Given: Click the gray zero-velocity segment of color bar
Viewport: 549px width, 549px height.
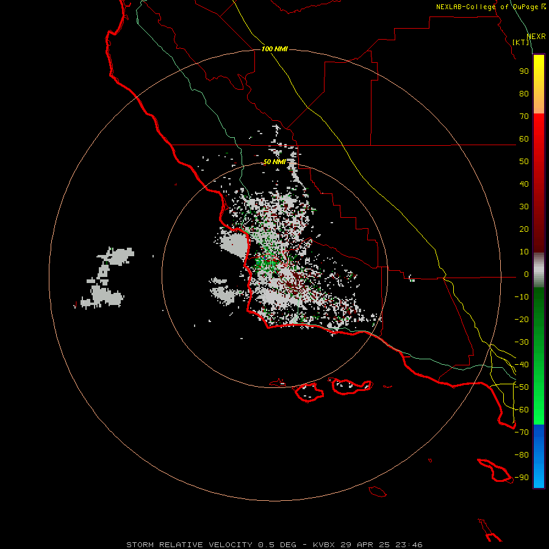Looking at the screenshot, I should tap(539, 270).
